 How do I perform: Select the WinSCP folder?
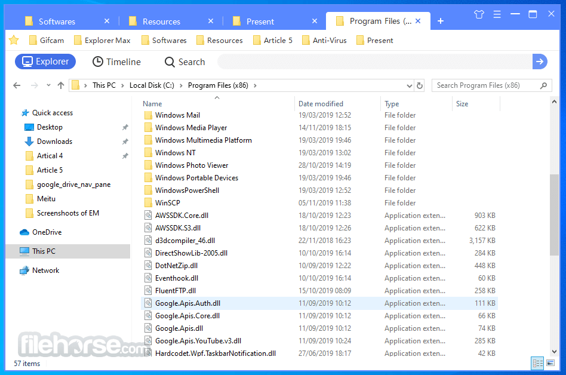168,203
